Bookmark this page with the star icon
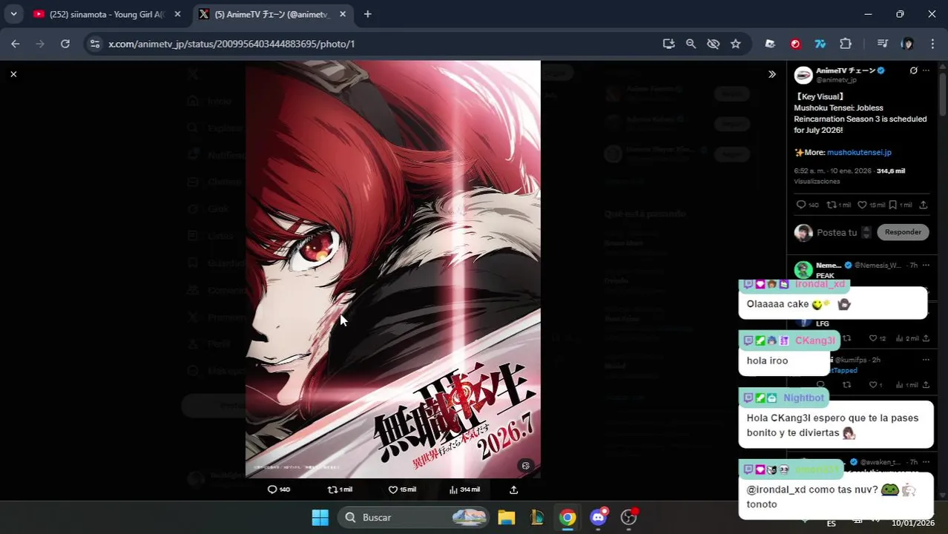This screenshot has width=948, height=534. click(x=735, y=44)
